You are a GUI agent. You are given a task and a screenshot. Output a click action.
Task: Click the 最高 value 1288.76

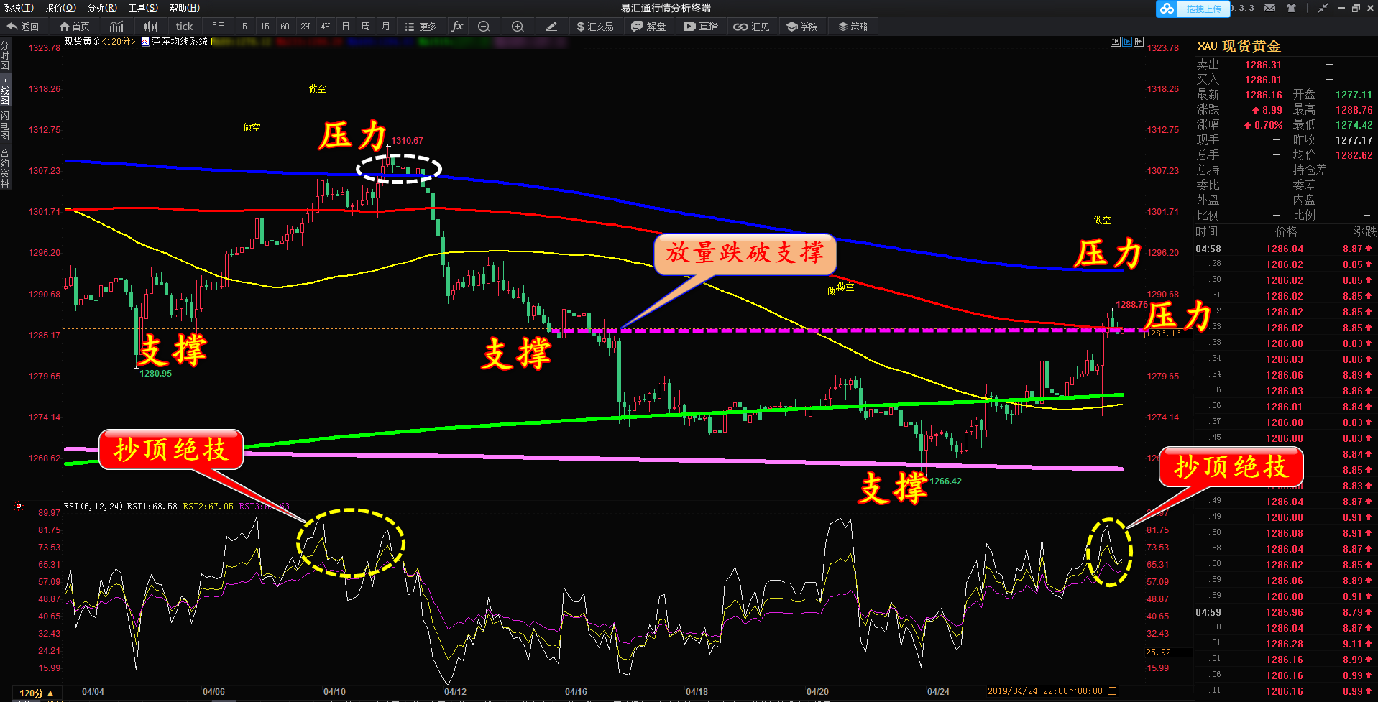(1354, 110)
